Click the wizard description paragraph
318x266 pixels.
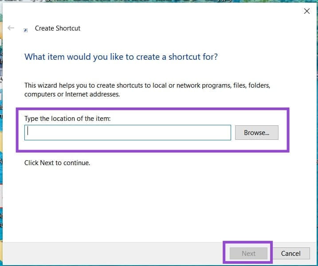coord(147,90)
